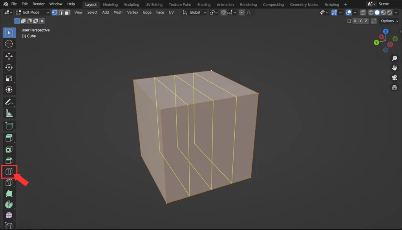
Task: Expand the viewport shading options arrow
Action: pyautogui.click(x=396, y=13)
